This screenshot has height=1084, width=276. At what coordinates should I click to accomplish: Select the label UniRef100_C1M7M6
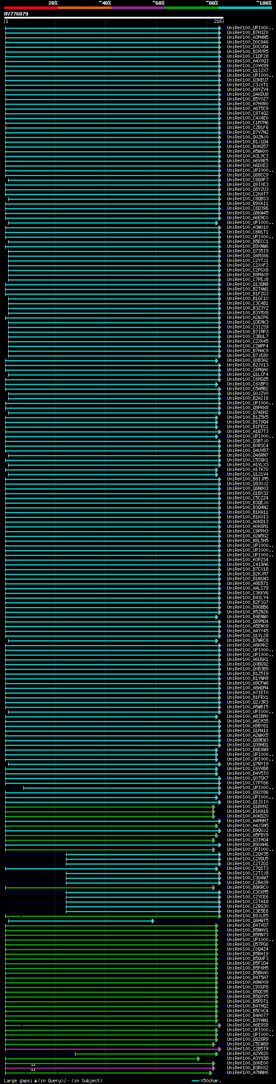click(248, 123)
